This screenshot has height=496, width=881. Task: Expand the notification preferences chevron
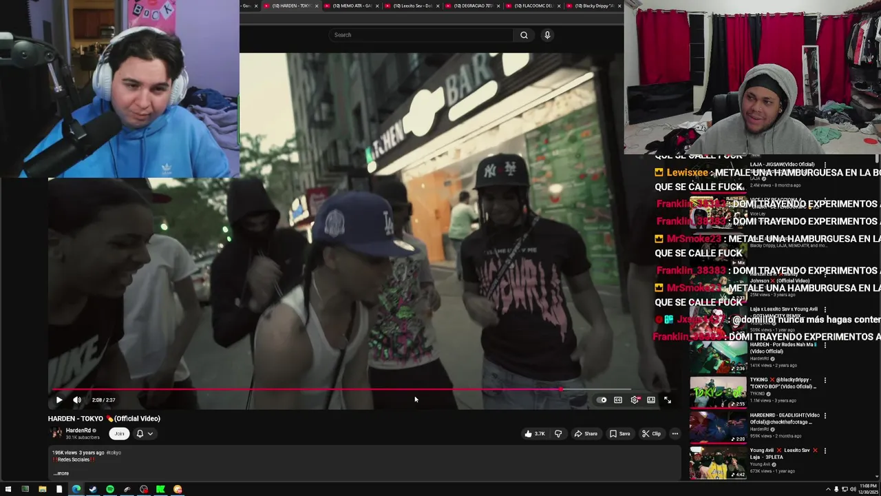(150, 433)
